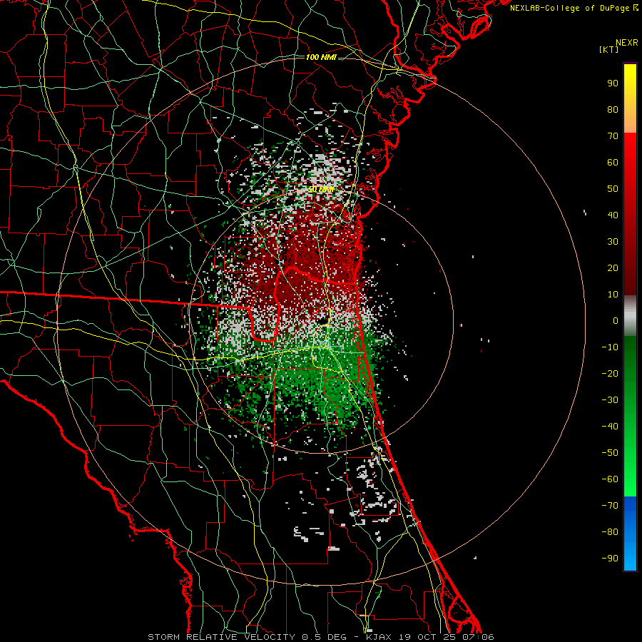Pick the yellow segment of the color bar
642x642 pixels.
click(x=630, y=98)
